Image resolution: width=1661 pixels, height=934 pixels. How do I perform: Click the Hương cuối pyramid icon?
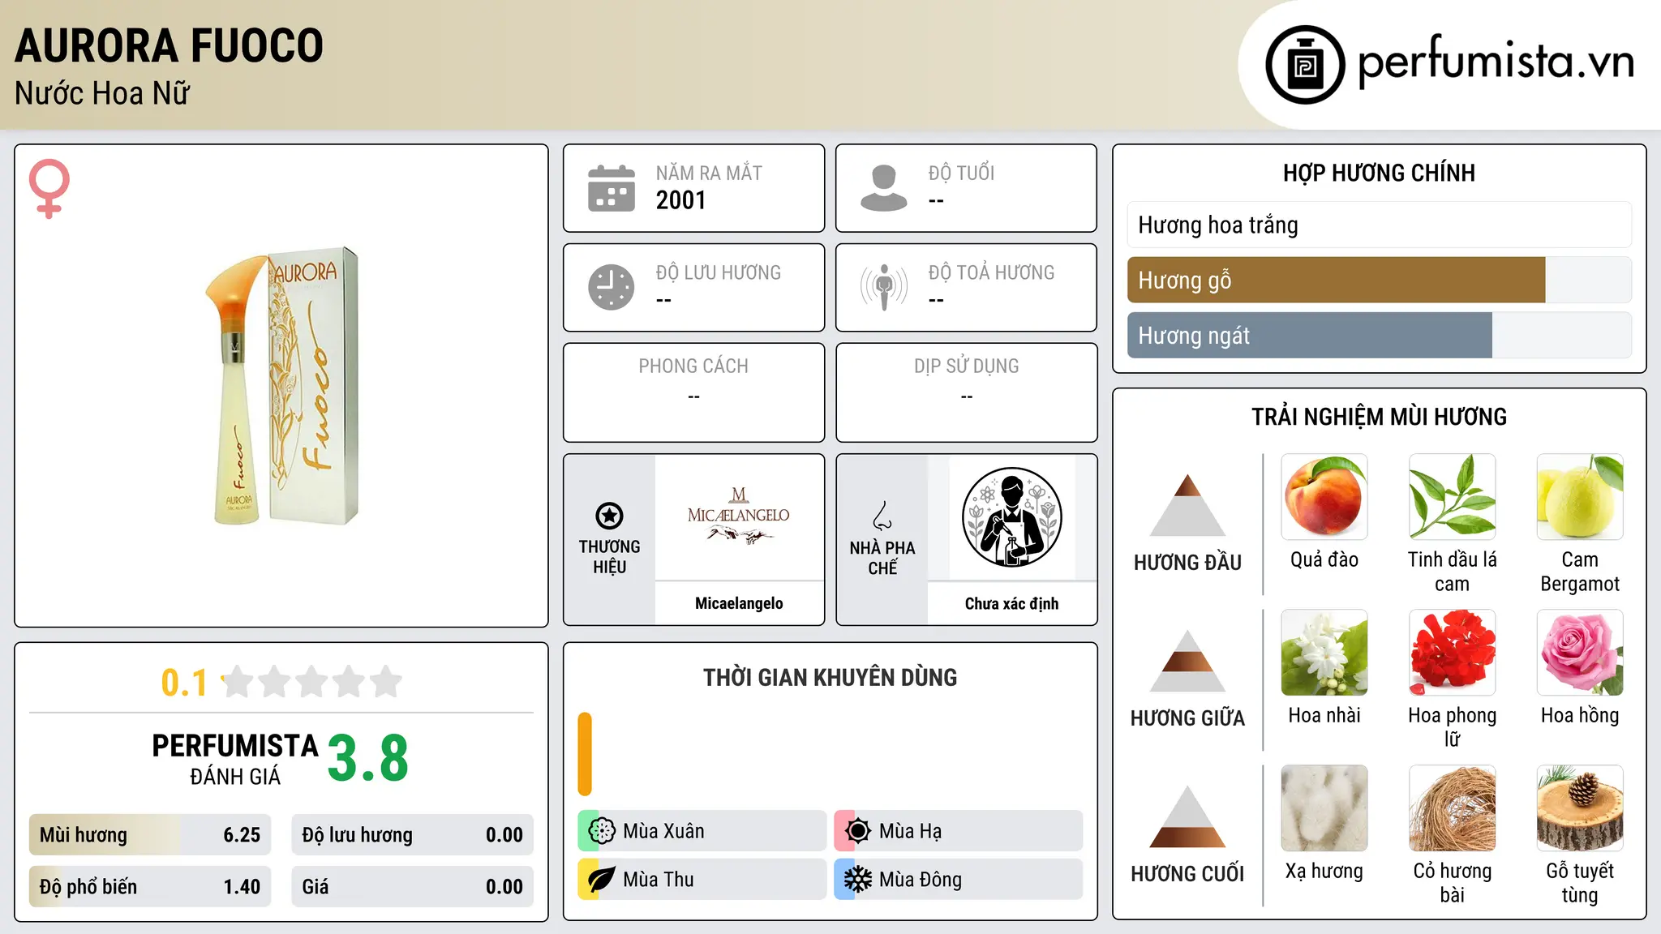(1187, 816)
